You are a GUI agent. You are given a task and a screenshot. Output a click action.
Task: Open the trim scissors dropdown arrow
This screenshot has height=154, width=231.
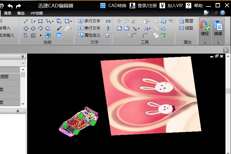pyautogui.click(x=150, y=29)
